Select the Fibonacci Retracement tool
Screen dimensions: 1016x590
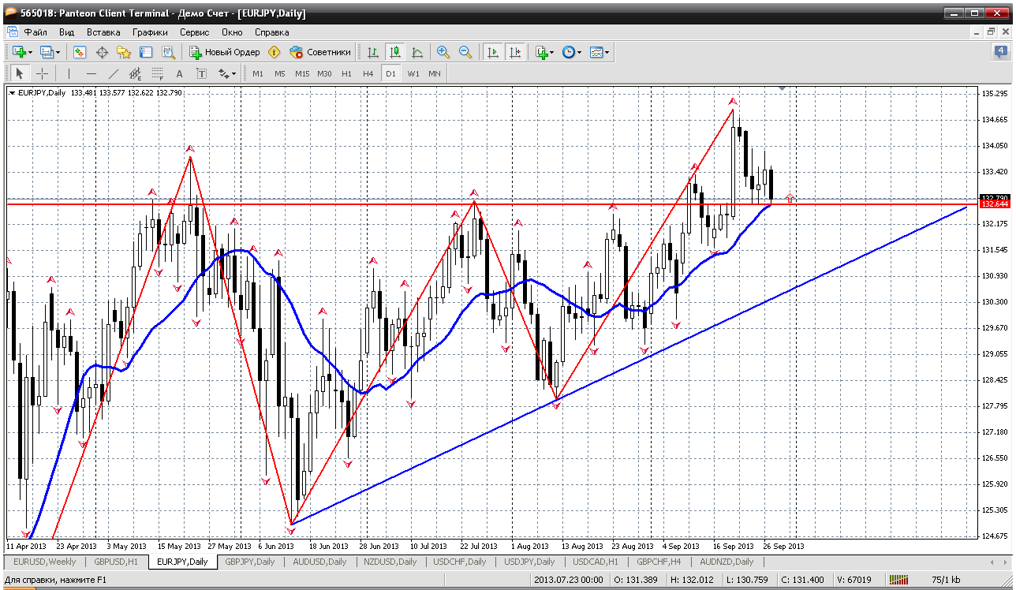click(x=157, y=73)
